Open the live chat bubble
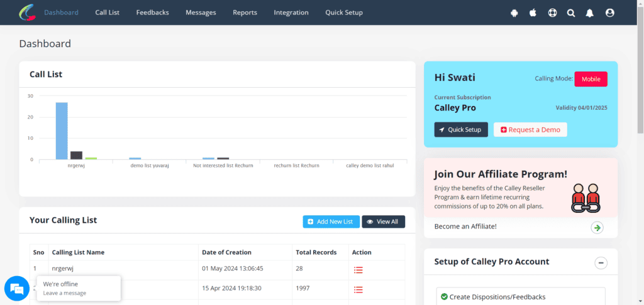Screen dimensions: 644x305 tap(17, 289)
